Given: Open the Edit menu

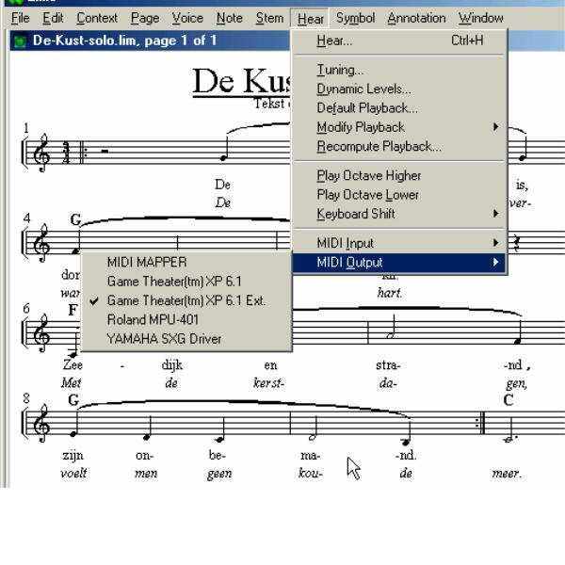Looking at the screenshot, I should [53, 18].
